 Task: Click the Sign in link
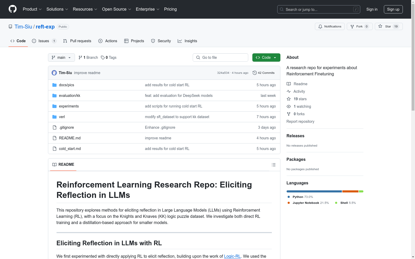(x=372, y=9)
